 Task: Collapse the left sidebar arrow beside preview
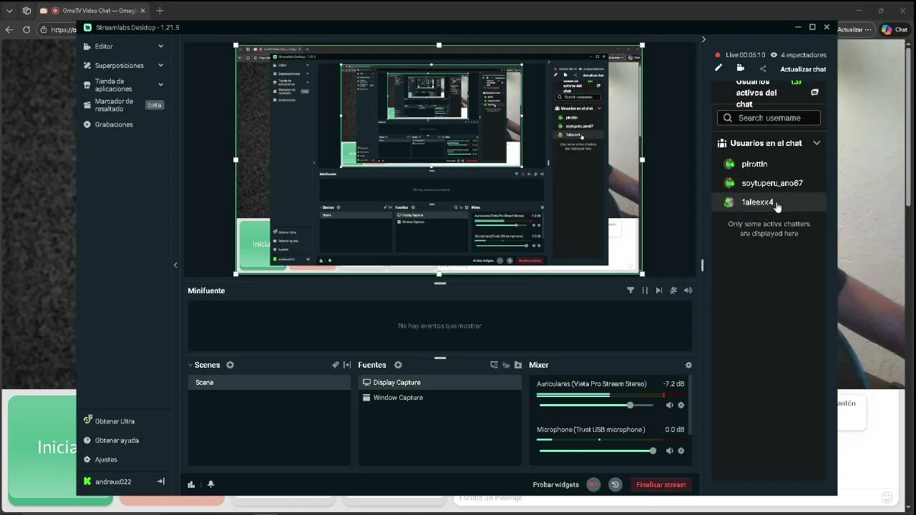(175, 265)
